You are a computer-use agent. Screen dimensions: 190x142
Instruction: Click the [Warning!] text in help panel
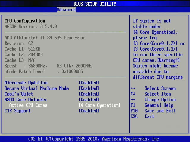[x=168, y=60]
